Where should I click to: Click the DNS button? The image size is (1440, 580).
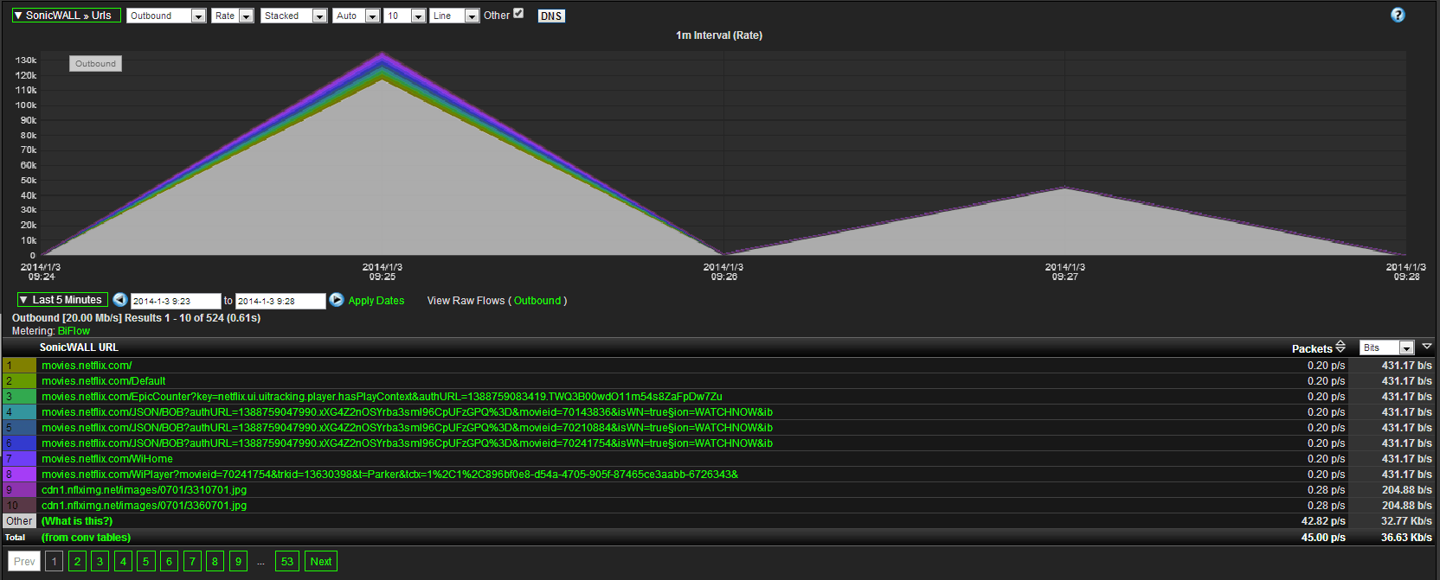pyautogui.click(x=551, y=16)
